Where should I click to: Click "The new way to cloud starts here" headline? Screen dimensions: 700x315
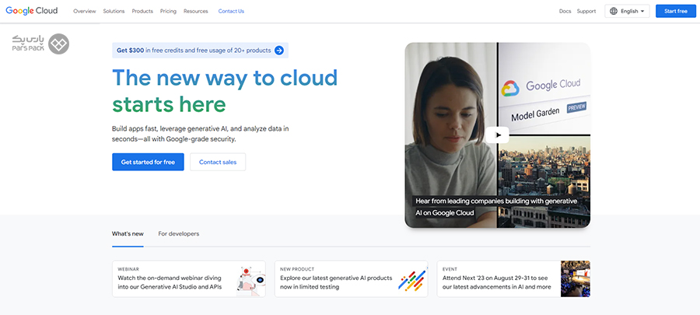[225, 91]
